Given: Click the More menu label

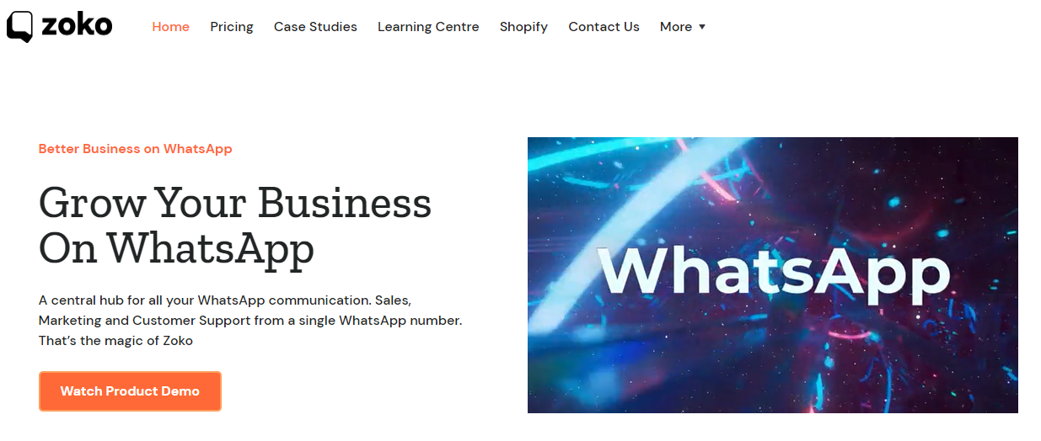Looking at the screenshot, I should click(x=675, y=27).
